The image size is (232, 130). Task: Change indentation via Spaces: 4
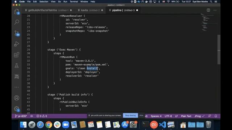pyautogui.click(x=156, y=116)
